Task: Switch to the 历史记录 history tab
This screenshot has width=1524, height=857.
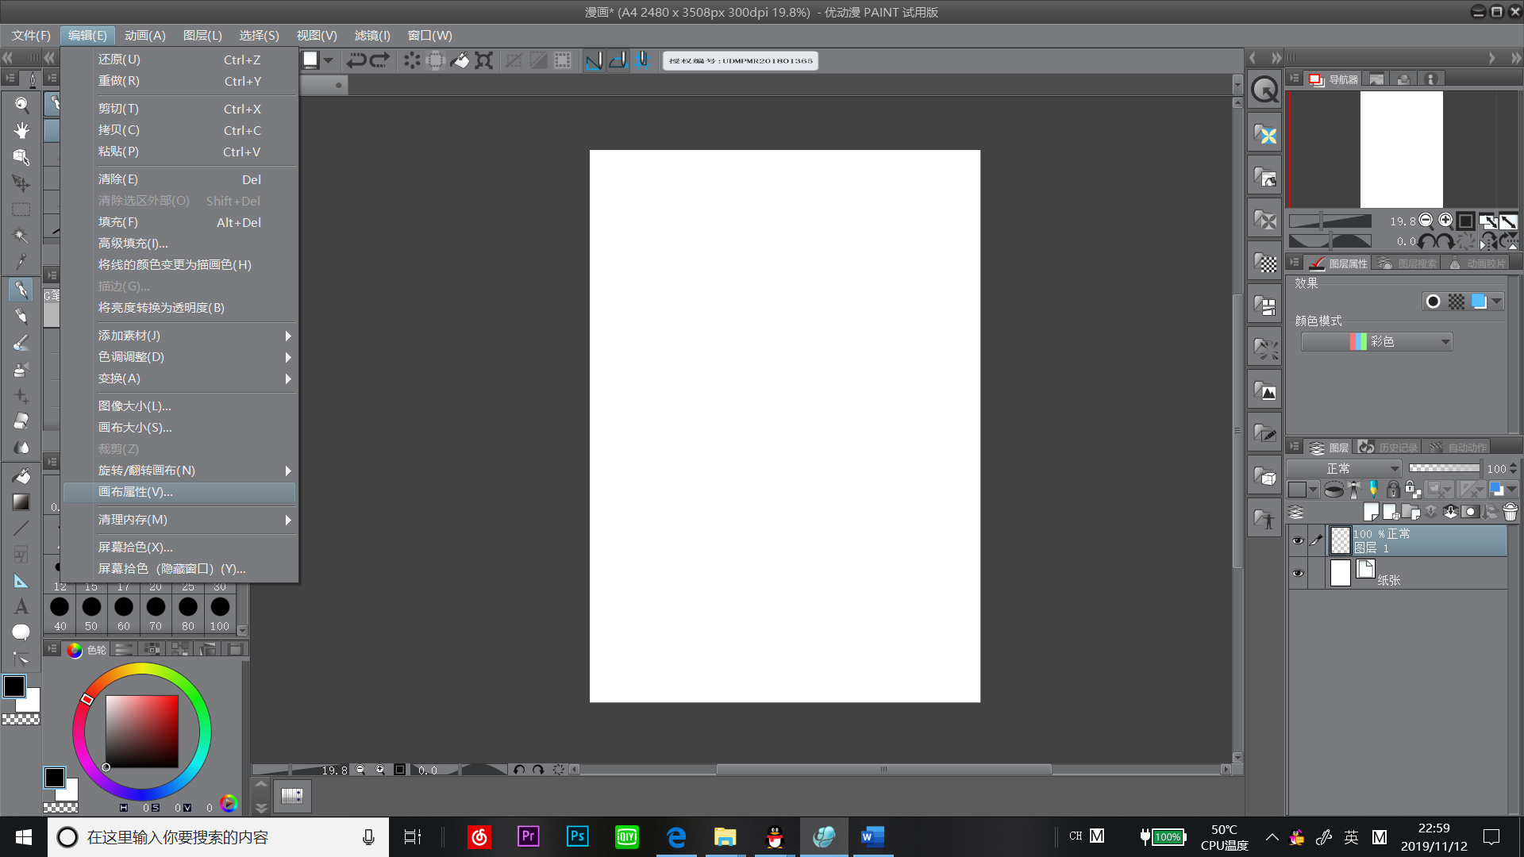Action: coord(1388,448)
